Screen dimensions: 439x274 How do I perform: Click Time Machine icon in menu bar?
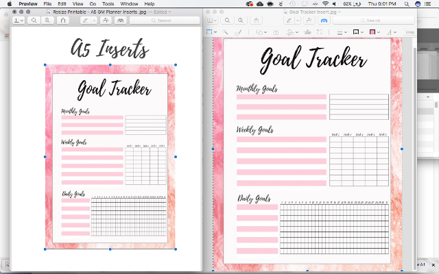coord(292,3)
